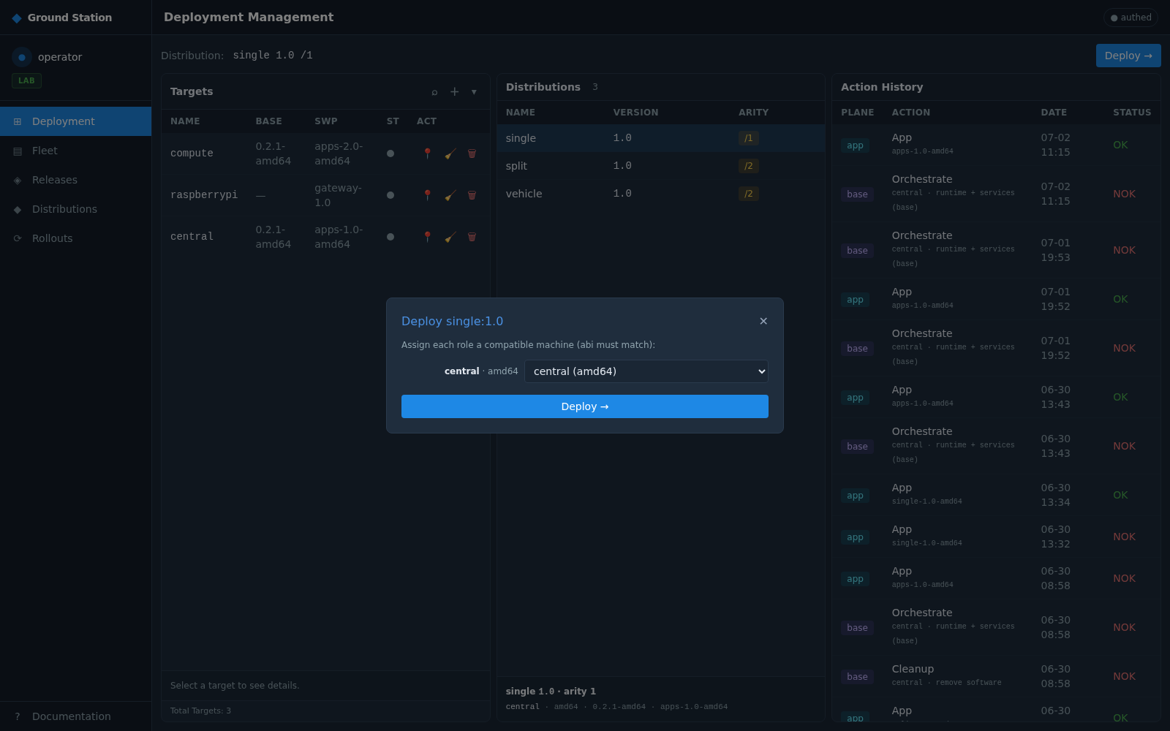The image size is (1170, 731).
Task: Click the PLANE column header
Action: pos(858,113)
